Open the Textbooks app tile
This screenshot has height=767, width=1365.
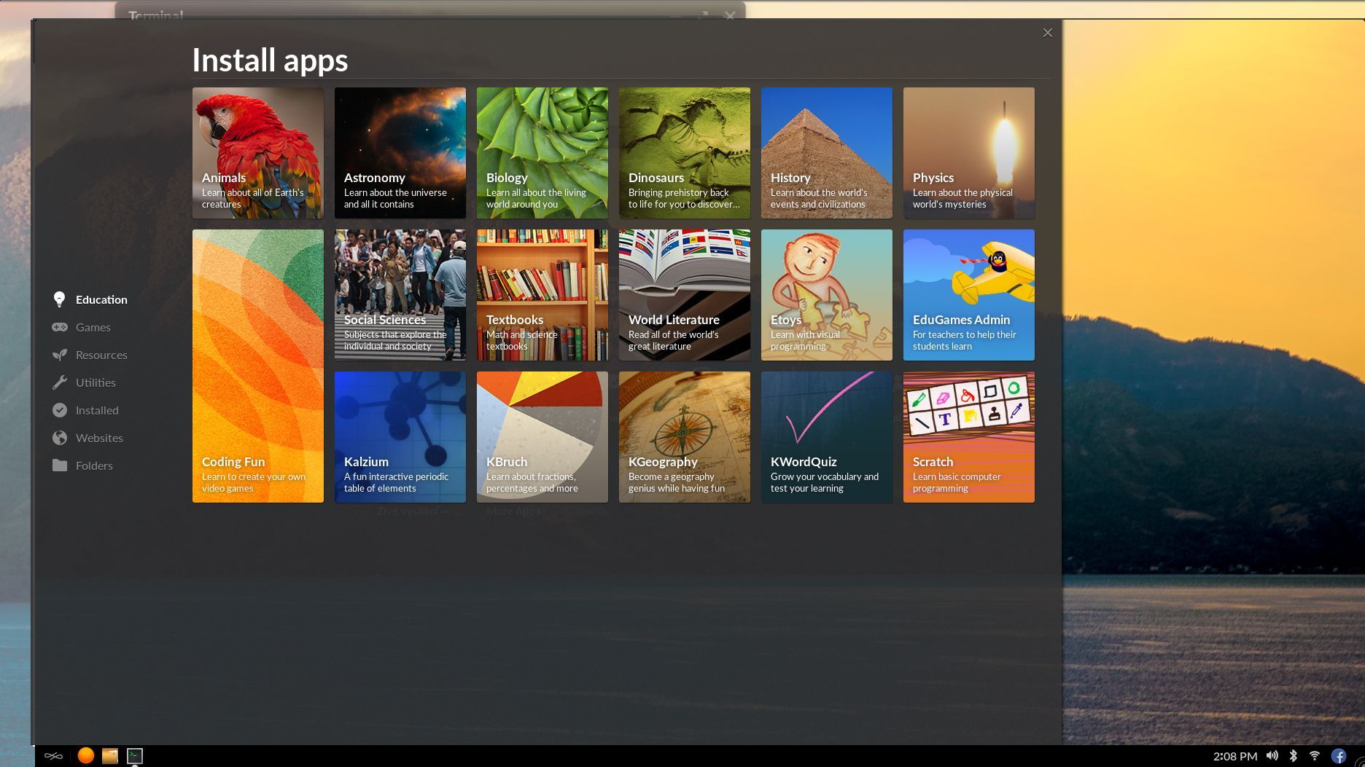coord(542,295)
